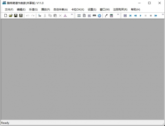This screenshot has width=165, height=126.
Task: Click the app icon in title bar
Action: 4,3
